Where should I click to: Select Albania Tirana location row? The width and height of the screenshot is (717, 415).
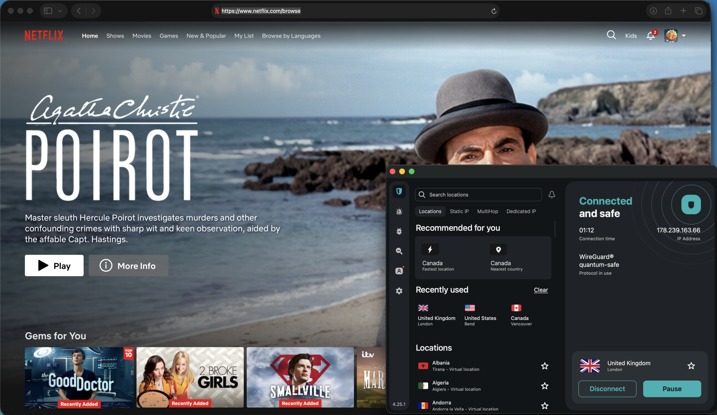(x=483, y=366)
